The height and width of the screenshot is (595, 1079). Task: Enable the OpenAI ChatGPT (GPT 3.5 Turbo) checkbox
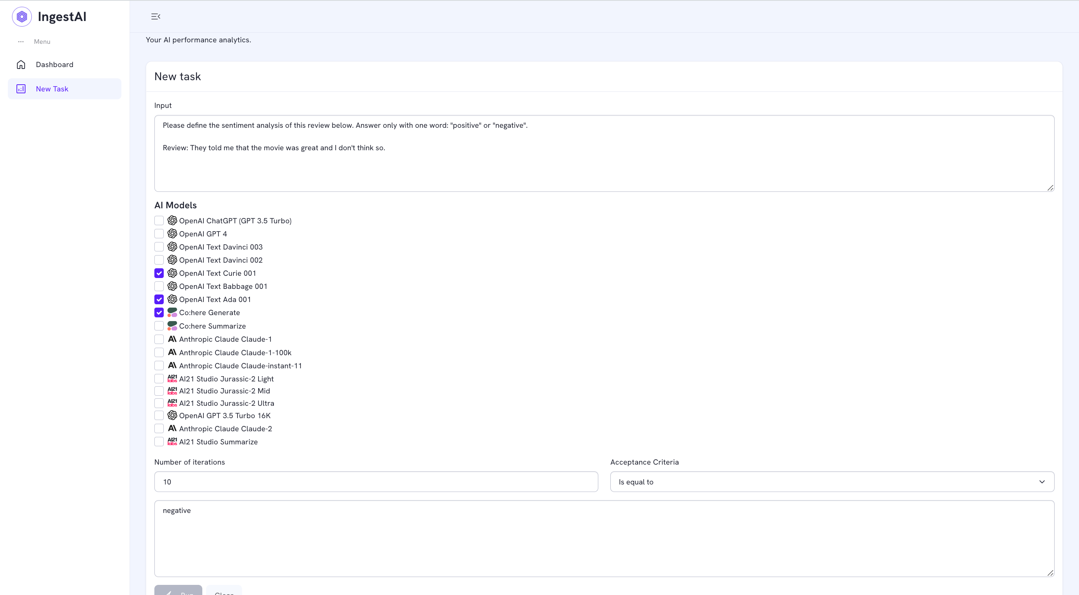tap(159, 220)
